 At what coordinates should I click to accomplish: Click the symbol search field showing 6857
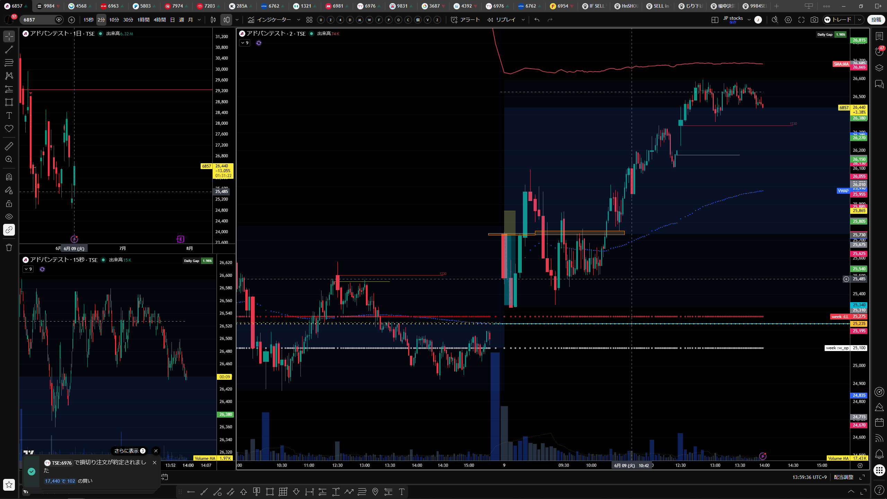pos(42,20)
